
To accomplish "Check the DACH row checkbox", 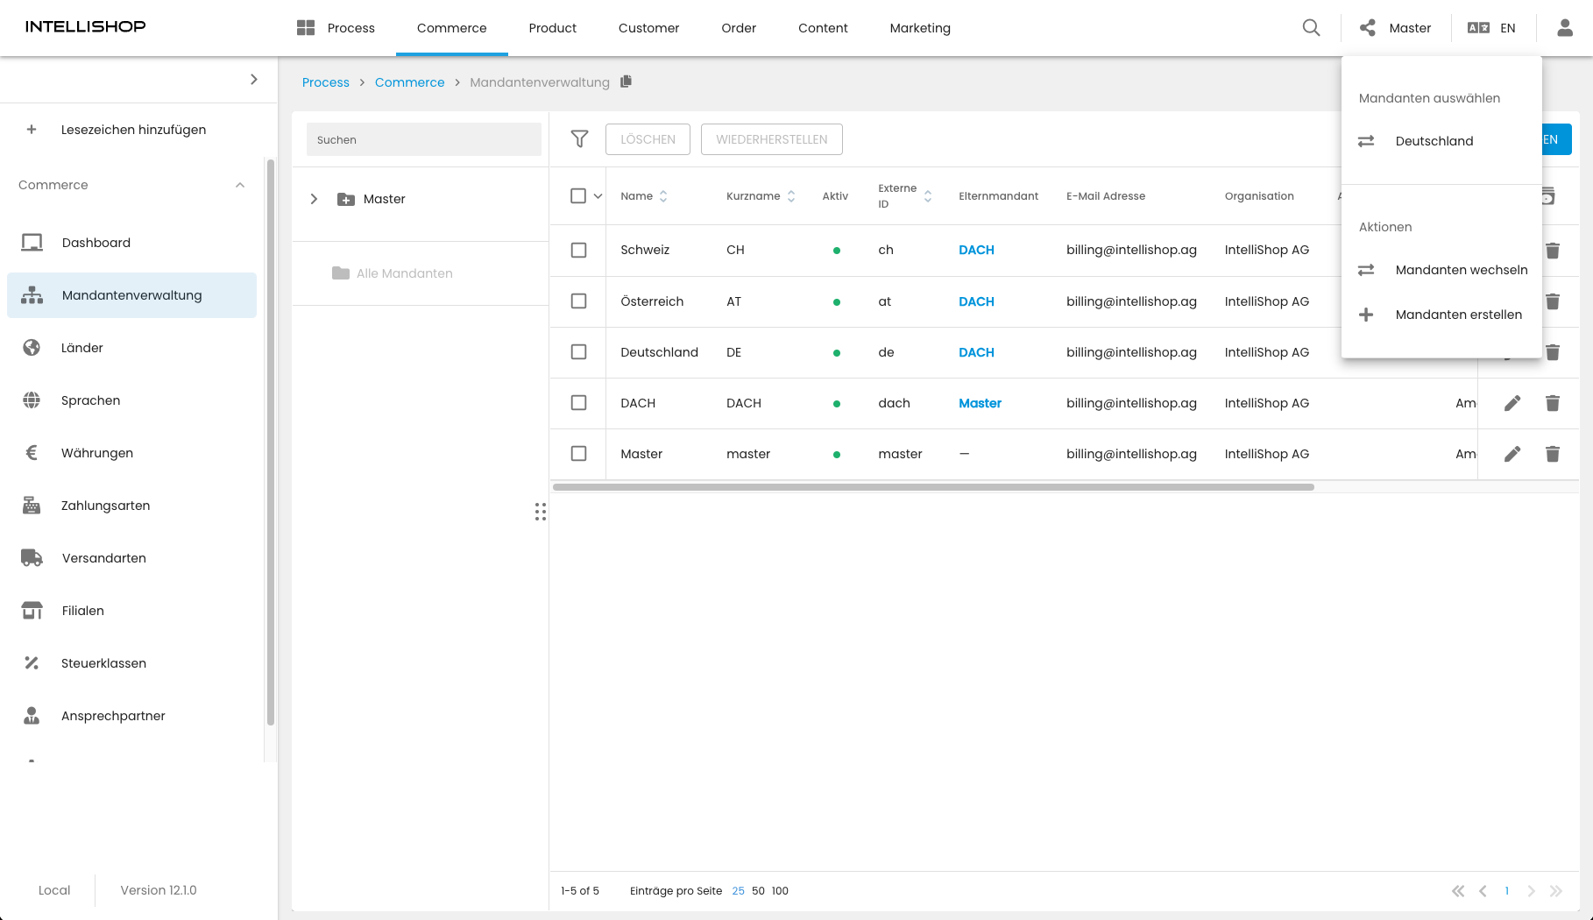I will point(578,403).
